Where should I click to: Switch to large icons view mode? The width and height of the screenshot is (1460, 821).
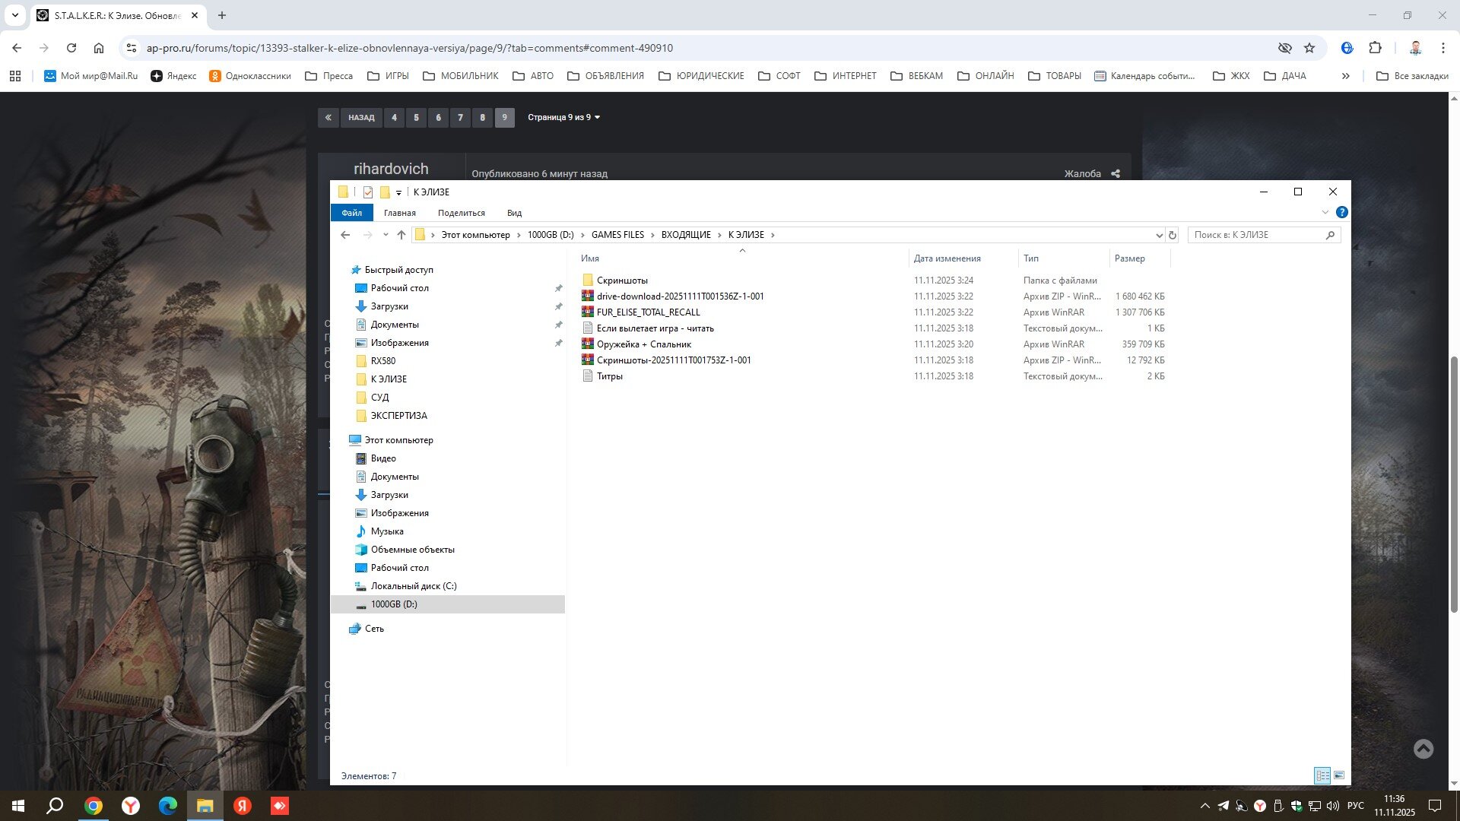pyautogui.click(x=1339, y=775)
